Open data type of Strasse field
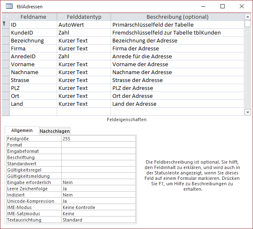253x229 pixels. pos(84,80)
